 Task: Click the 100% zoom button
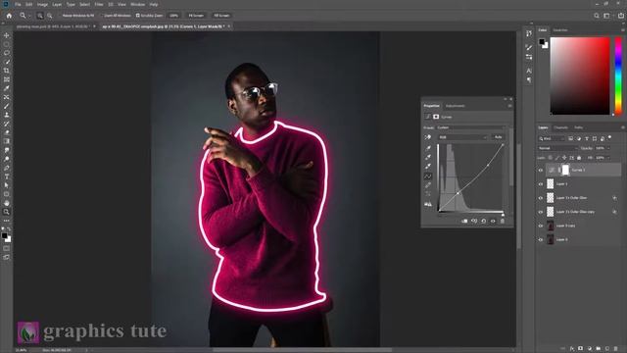click(173, 16)
